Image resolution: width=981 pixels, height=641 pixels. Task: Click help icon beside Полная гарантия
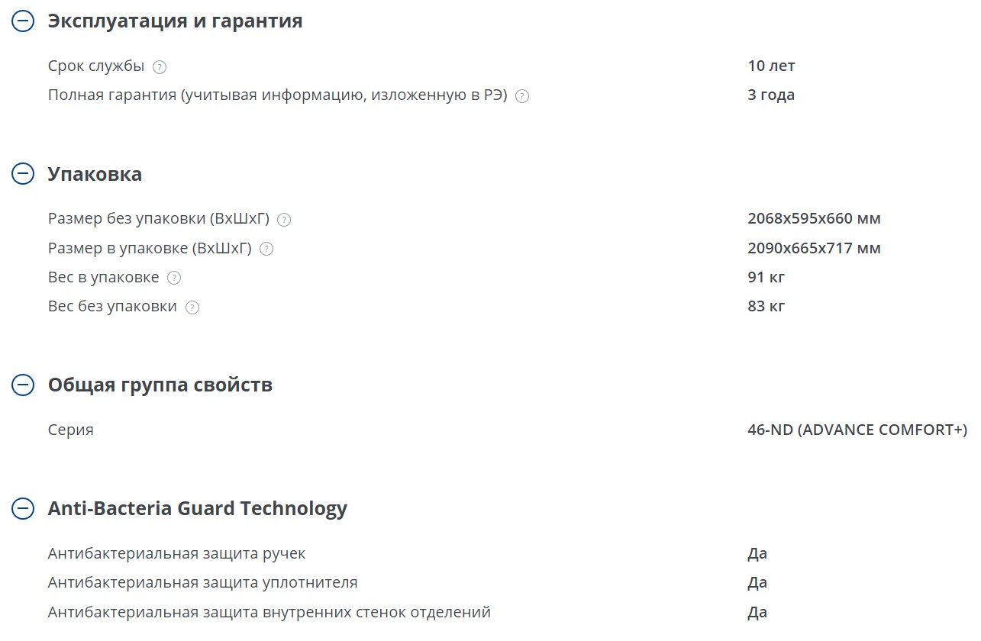pyautogui.click(x=522, y=96)
